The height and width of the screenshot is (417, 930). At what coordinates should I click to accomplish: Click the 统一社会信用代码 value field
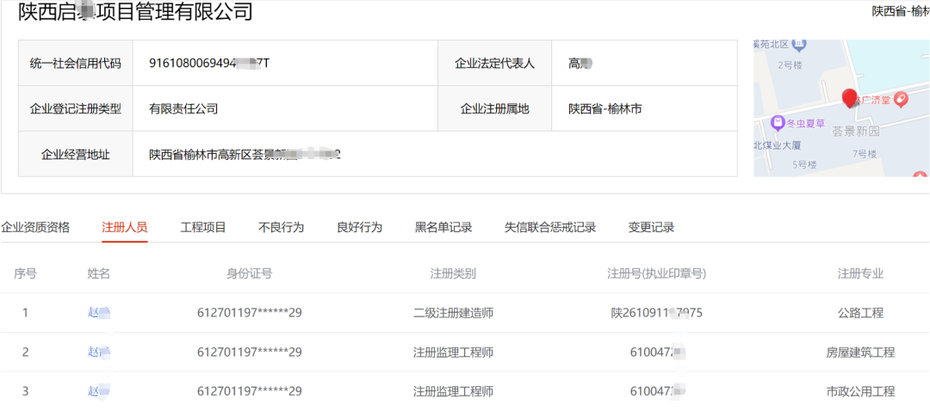coord(209,63)
